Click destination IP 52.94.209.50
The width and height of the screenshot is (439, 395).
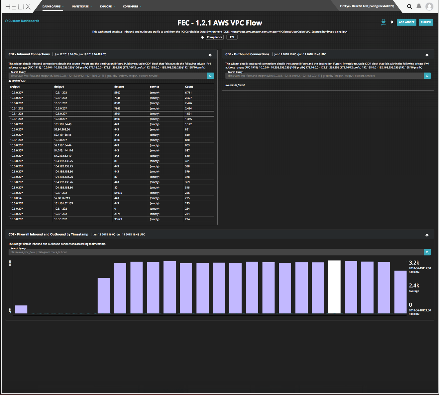point(62,129)
